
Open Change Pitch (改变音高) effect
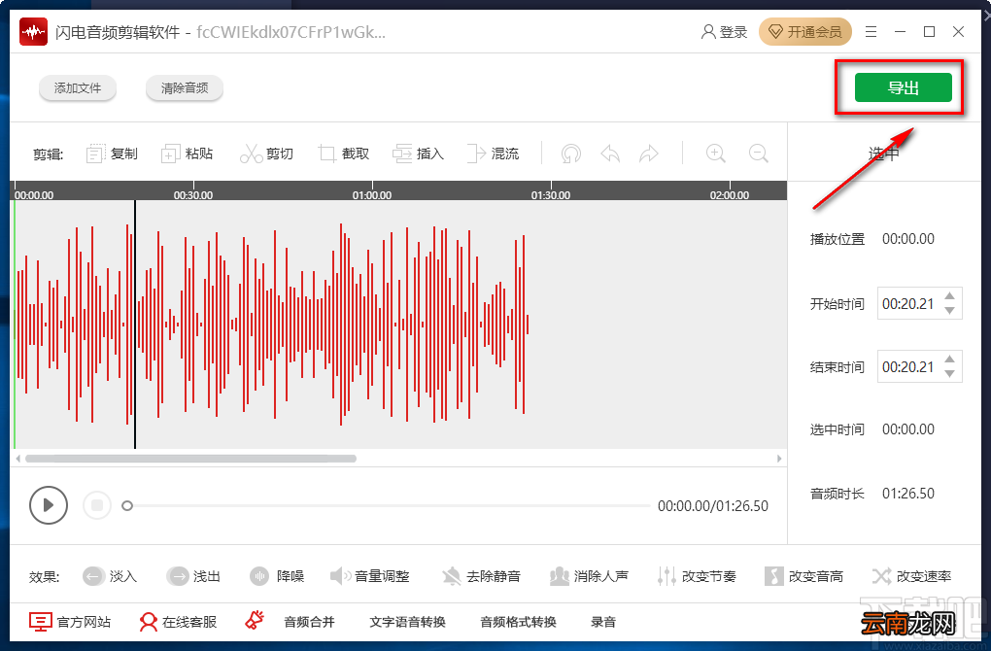pyautogui.click(x=803, y=576)
